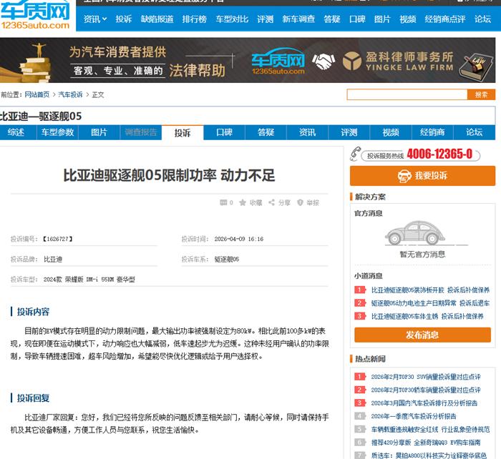Switch to the 车型参数 tab
The image size is (501, 459).
(x=57, y=132)
